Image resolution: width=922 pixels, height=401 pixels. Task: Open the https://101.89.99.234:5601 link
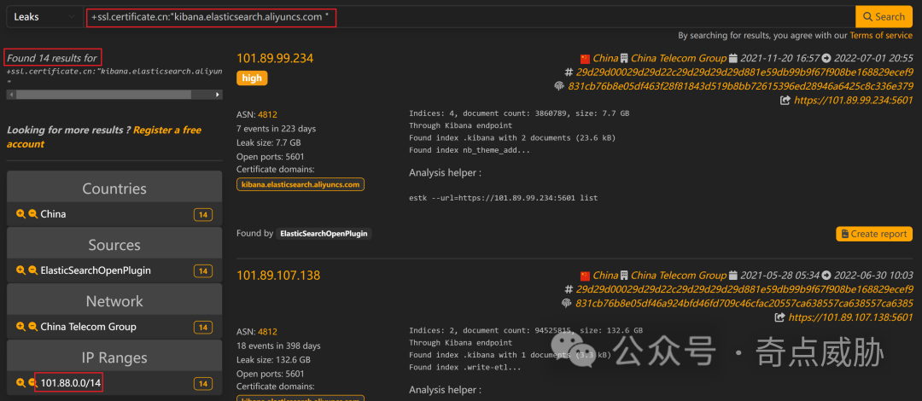pyautogui.click(x=853, y=101)
